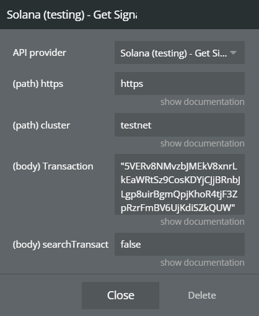Screen dimensions: 259x316
Task: Delete this Solana action
Action: (202, 296)
